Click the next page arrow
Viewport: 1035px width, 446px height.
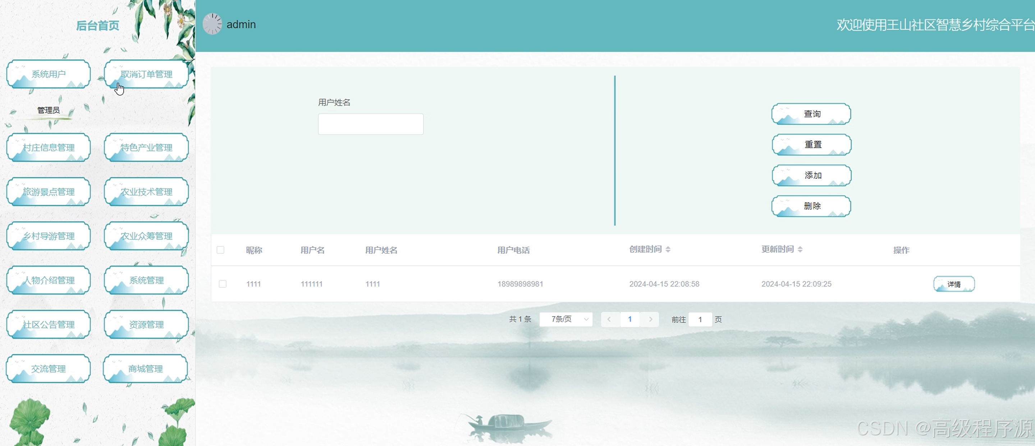650,319
